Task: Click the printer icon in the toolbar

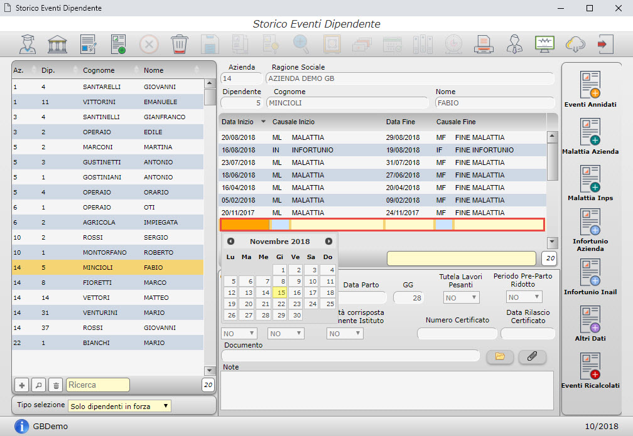Action: coord(484,45)
